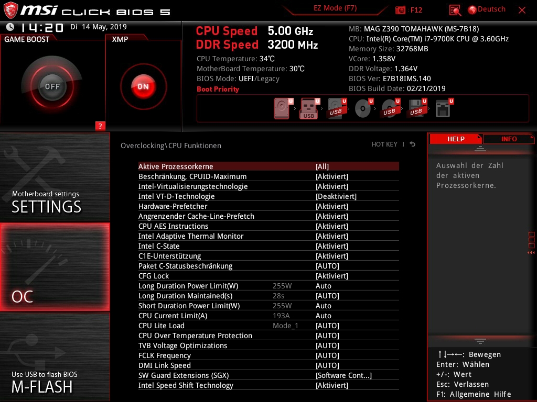Click CPU Current Limit(A) Auto field

coord(323,316)
